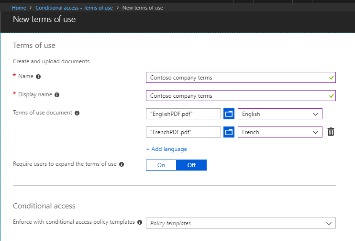This screenshot has height=241, width=355.
Task: Click info icon for conditional access policy templates
Action: click(x=140, y=222)
